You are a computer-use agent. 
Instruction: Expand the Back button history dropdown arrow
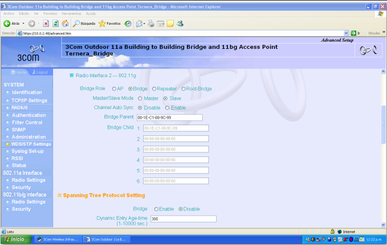23,24
